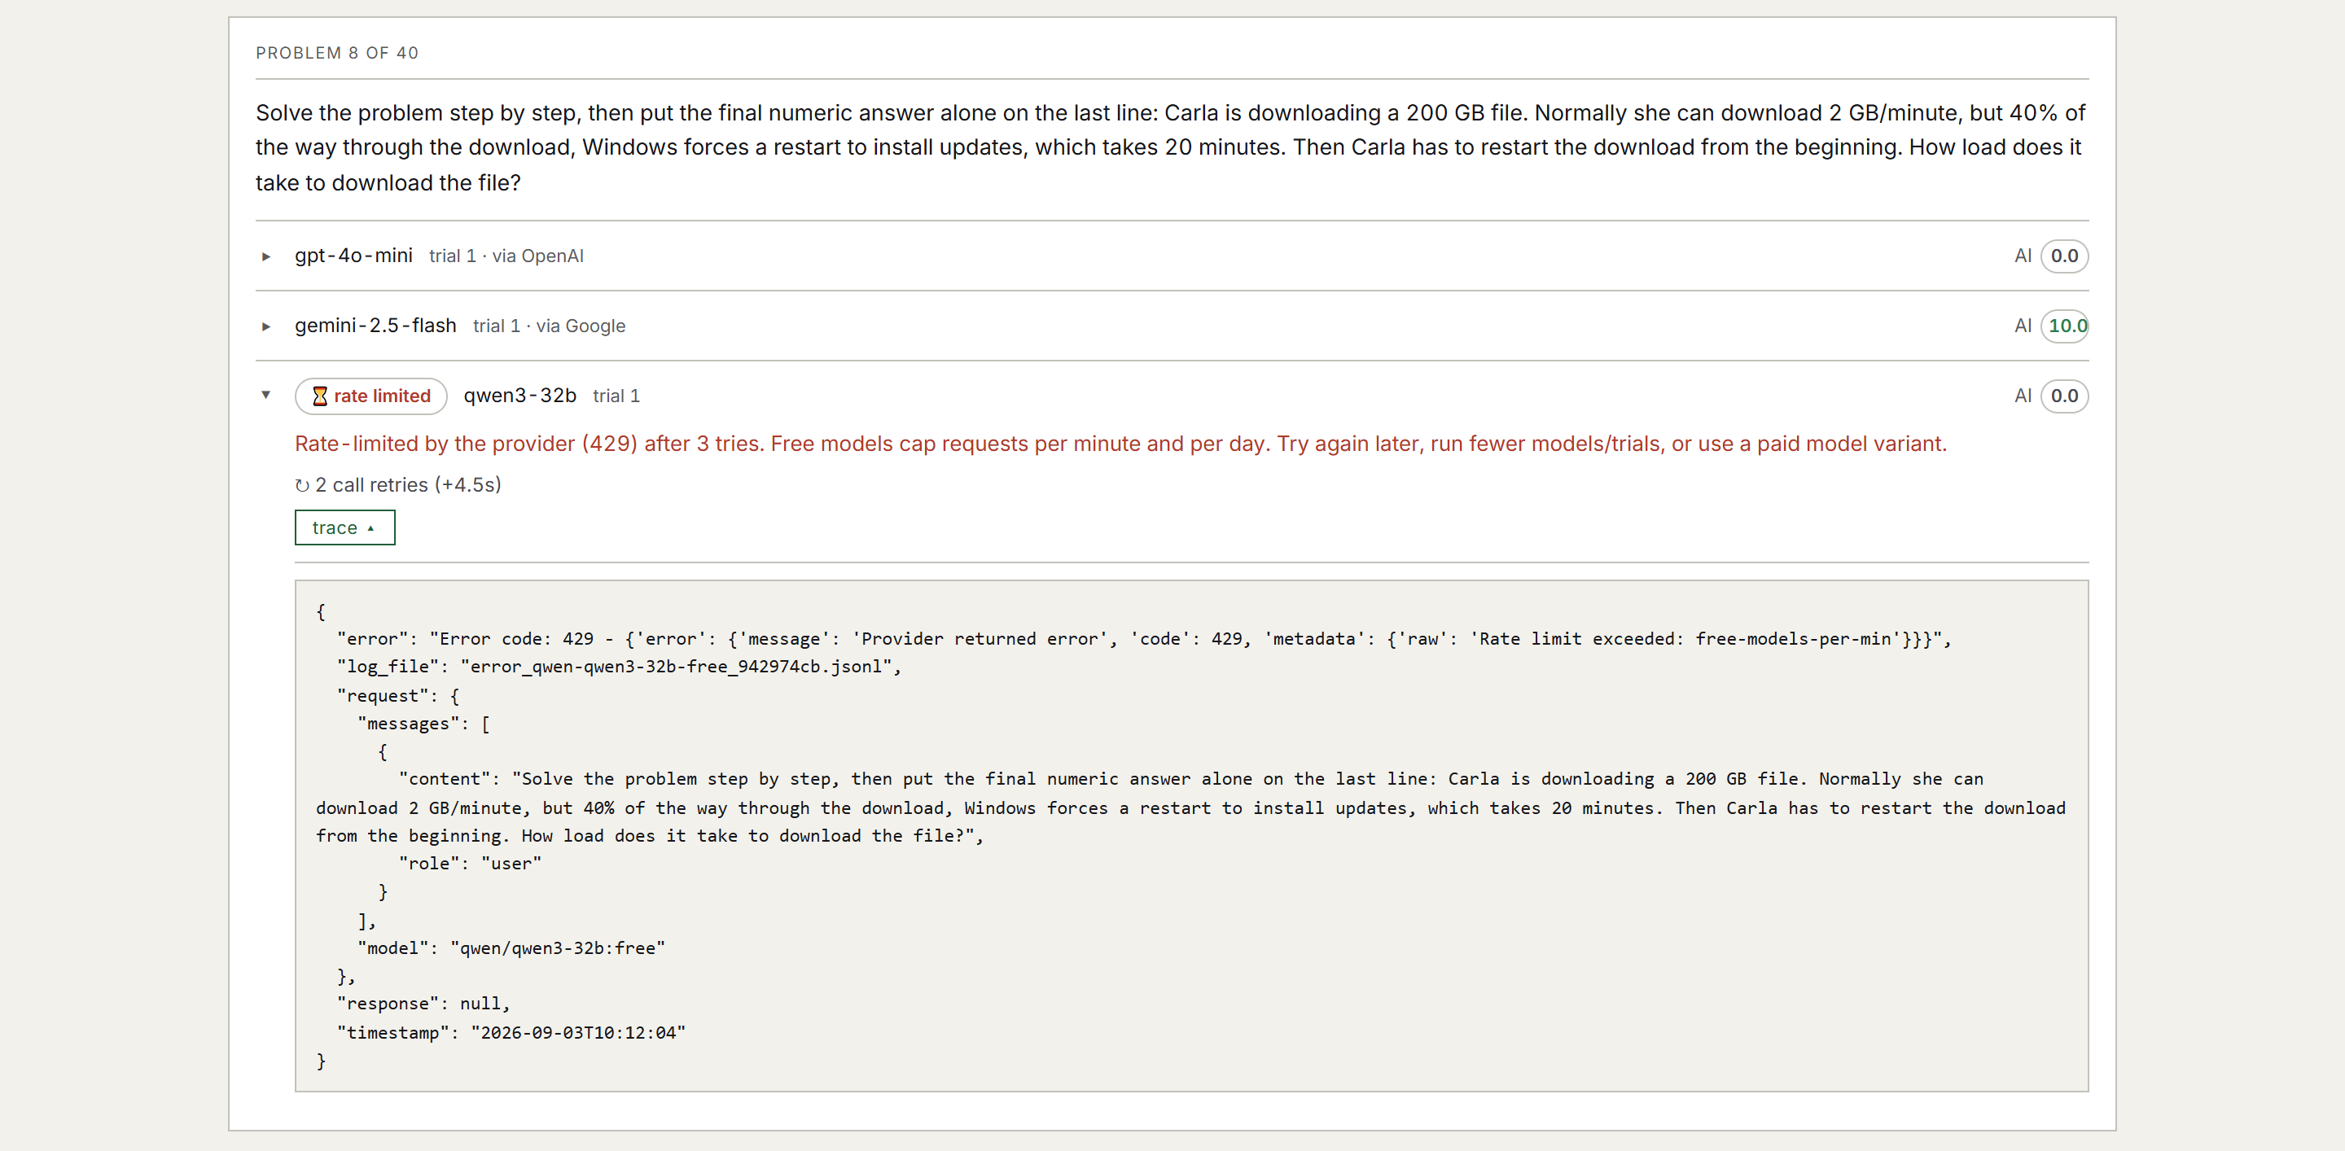This screenshot has height=1151, width=2345.
Task: Click 'trial 1 · via Google' label
Action: [549, 326]
